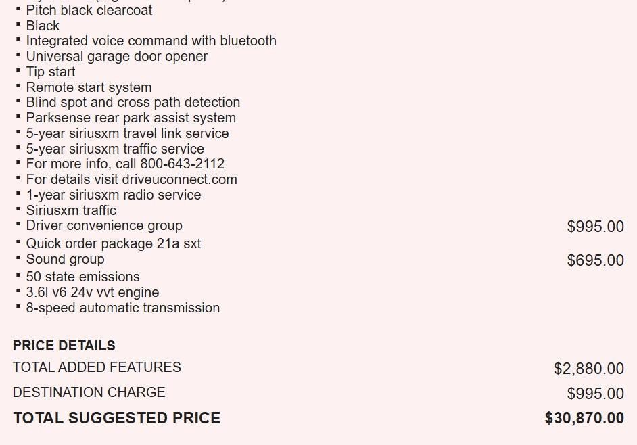Click the Remote start system entry
Viewport: 637px width, 445px height.
tap(89, 87)
